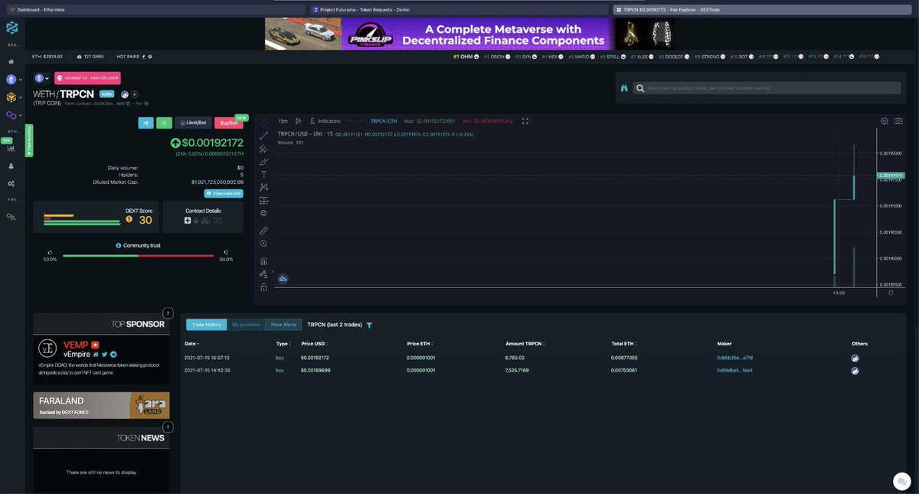The width and height of the screenshot is (919, 494).
Task: Open the chart Indicators menu
Action: coord(325,121)
